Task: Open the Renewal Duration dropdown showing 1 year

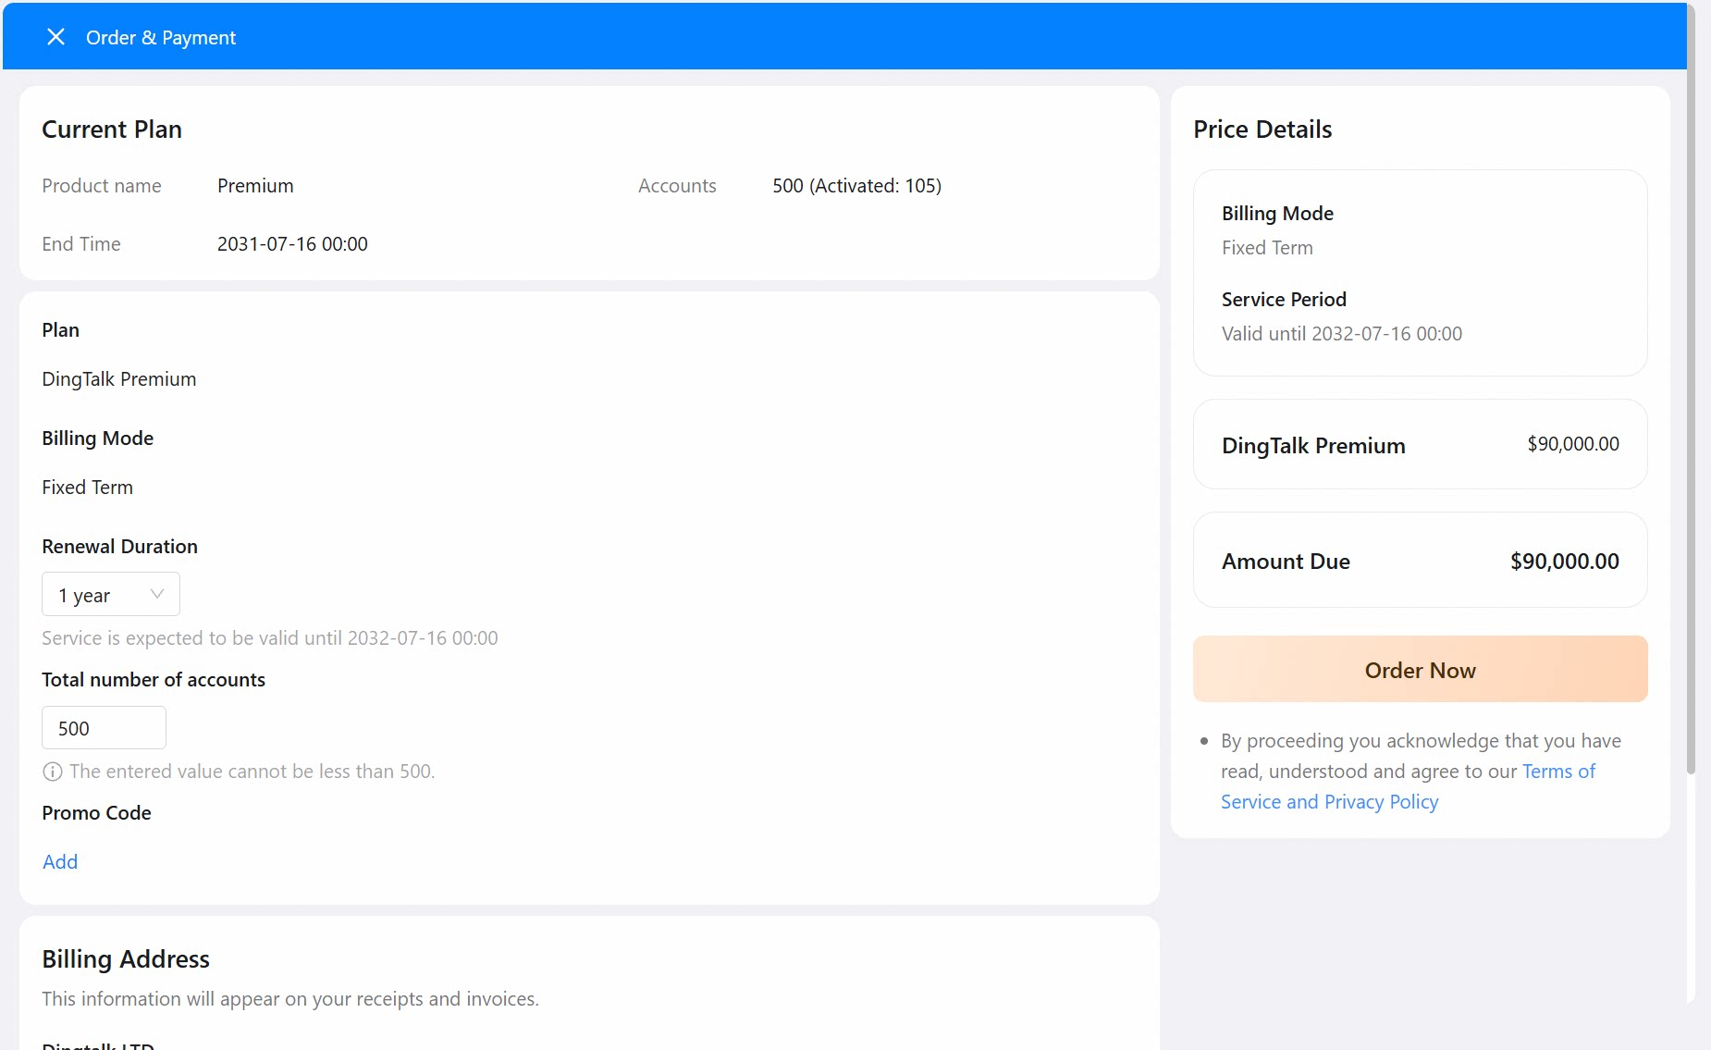Action: click(x=111, y=595)
